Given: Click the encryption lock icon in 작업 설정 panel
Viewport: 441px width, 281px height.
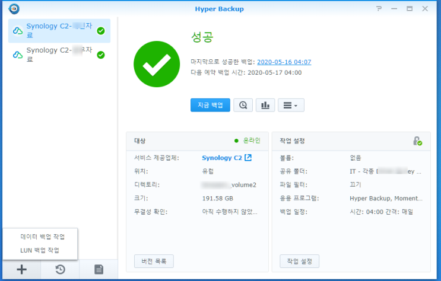Looking at the screenshot, I should tap(417, 140).
